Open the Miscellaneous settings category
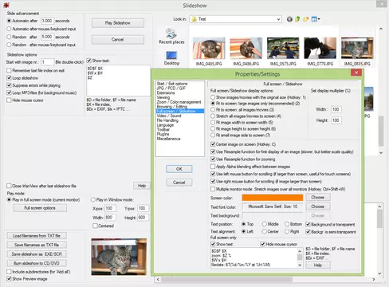The image size is (389, 287). 168,139
